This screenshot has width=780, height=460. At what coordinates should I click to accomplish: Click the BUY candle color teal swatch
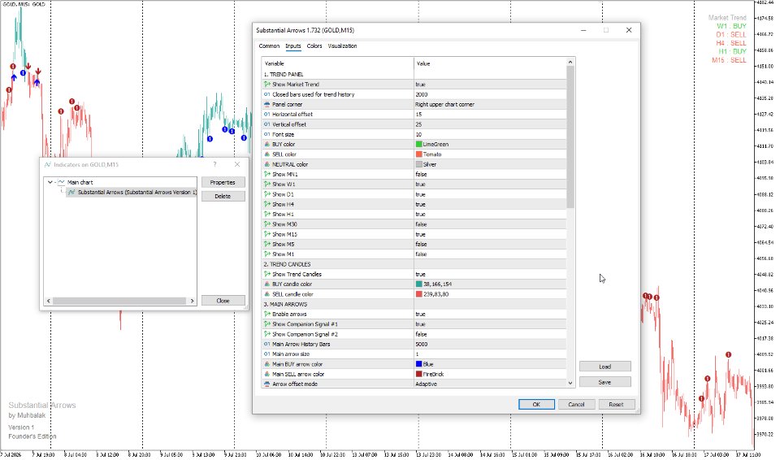tap(419, 284)
